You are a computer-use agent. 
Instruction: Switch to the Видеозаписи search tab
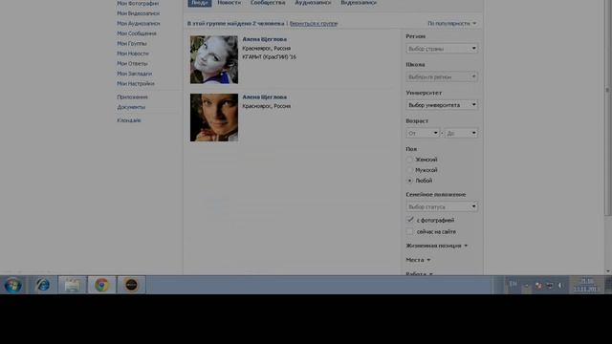pos(359,3)
